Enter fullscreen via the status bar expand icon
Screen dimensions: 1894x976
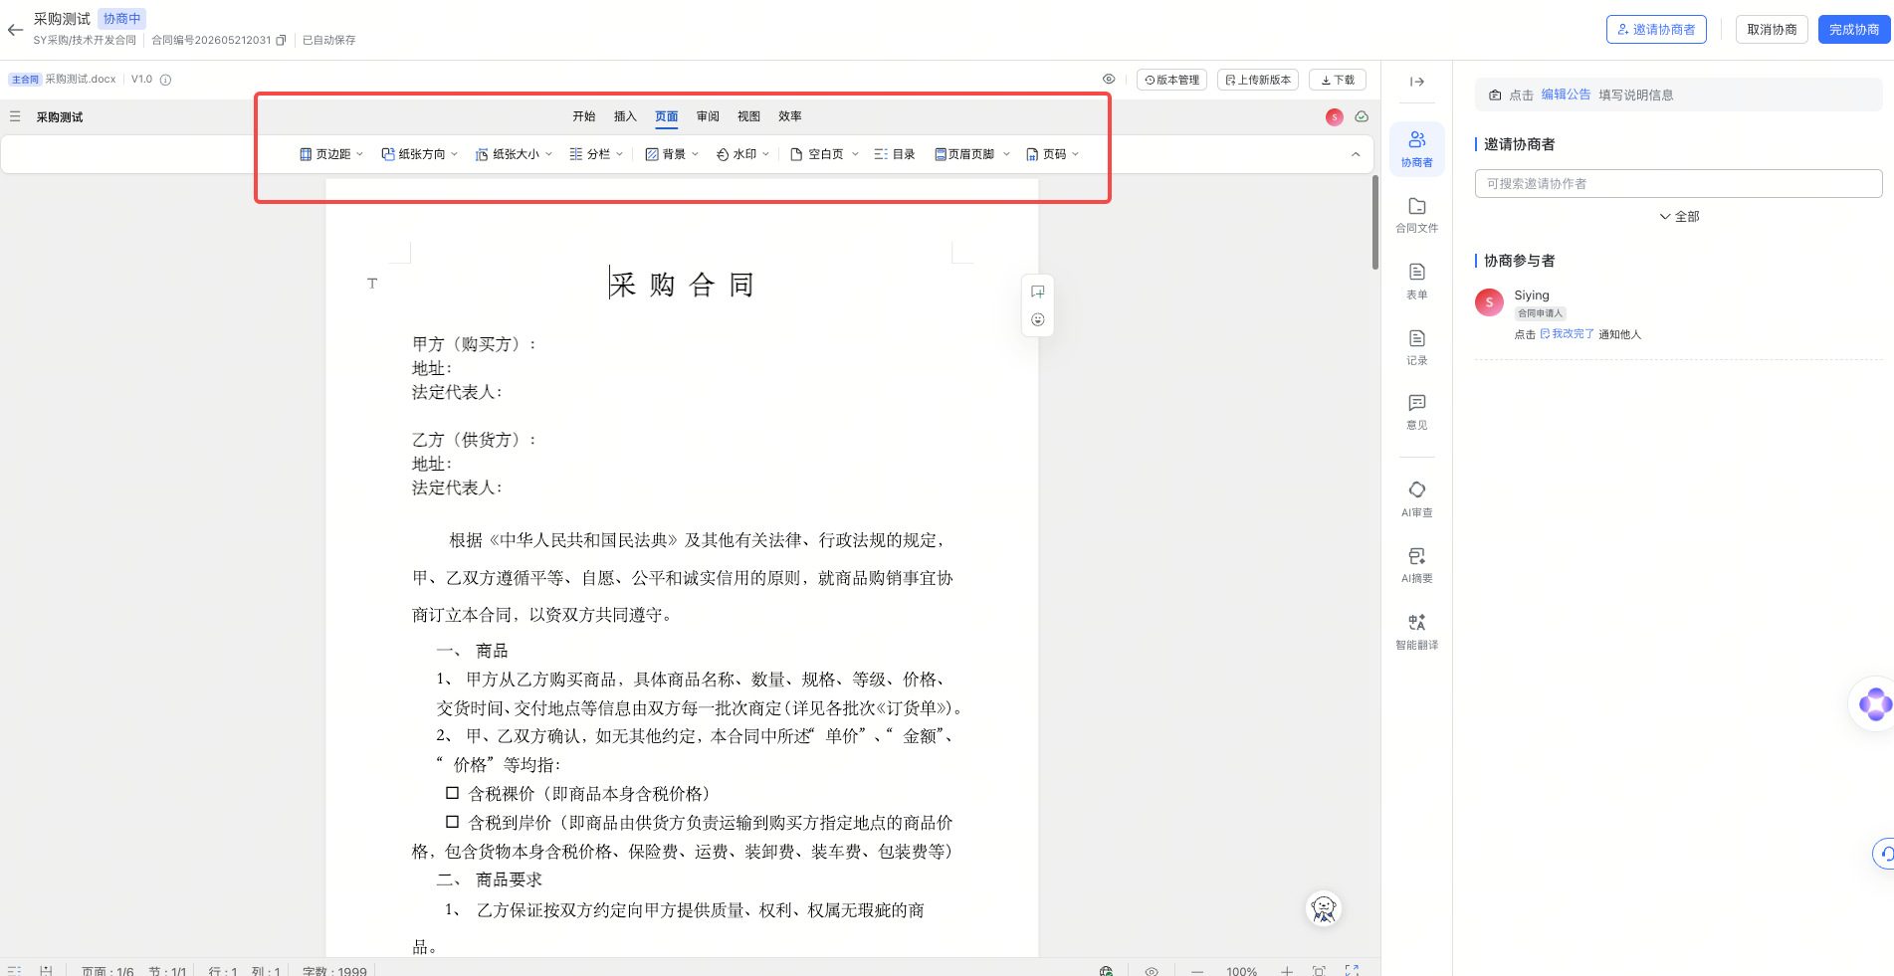(x=1352, y=970)
